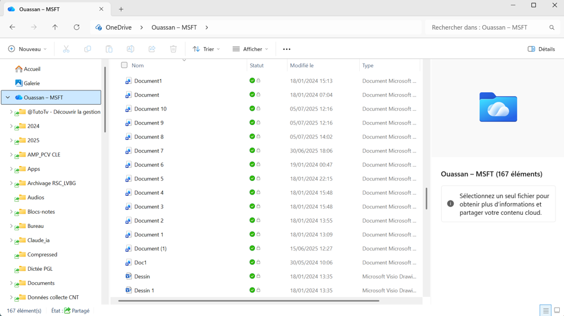Tick the select-all checkbox beside Nom
Image resolution: width=564 pixels, height=316 pixels.
[124, 65]
